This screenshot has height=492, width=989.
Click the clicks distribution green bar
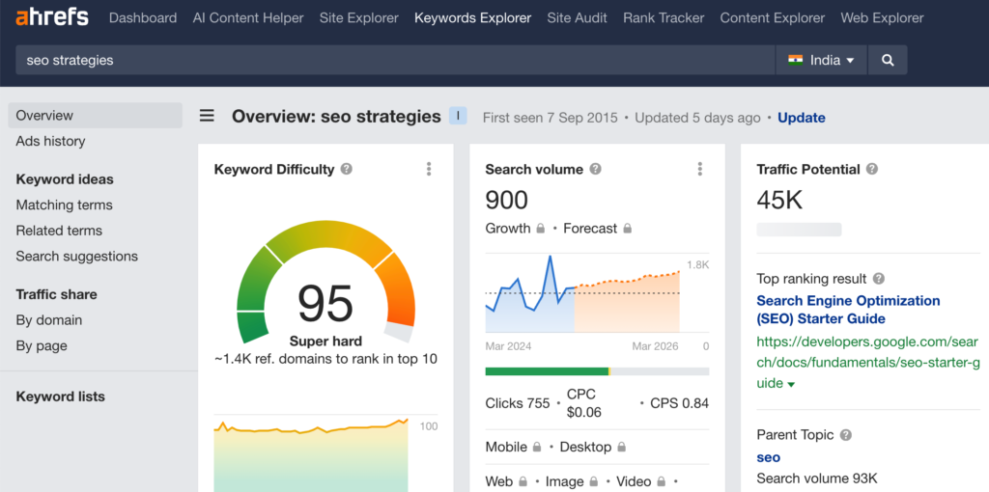[x=547, y=371]
